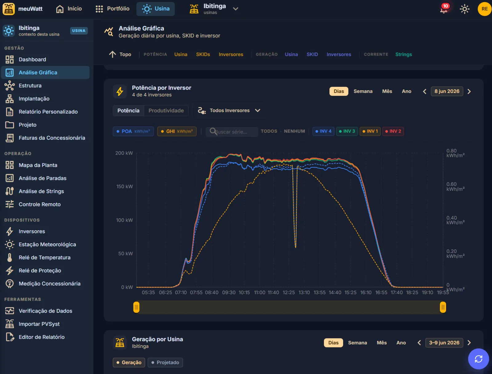
Task: Click the Início home icon
Action: click(60, 9)
